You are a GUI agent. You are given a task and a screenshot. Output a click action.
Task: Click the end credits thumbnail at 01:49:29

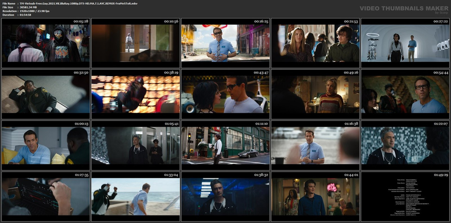tap(405, 197)
